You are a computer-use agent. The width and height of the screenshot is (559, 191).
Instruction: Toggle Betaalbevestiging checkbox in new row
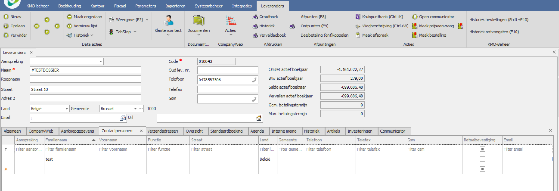(x=483, y=169)
